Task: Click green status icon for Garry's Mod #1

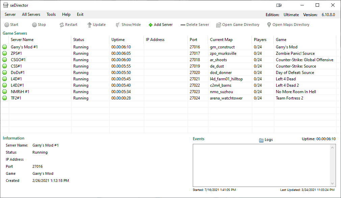Action: pos(5,47)
